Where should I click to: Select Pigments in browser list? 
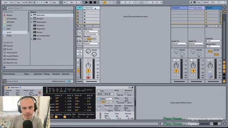tap(41, 29)
